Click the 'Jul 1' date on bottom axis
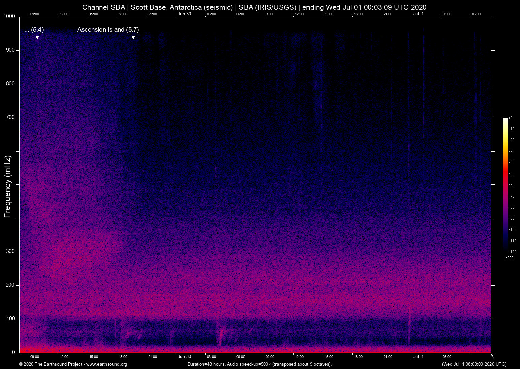The image size is (520, 369). [418, 356]
